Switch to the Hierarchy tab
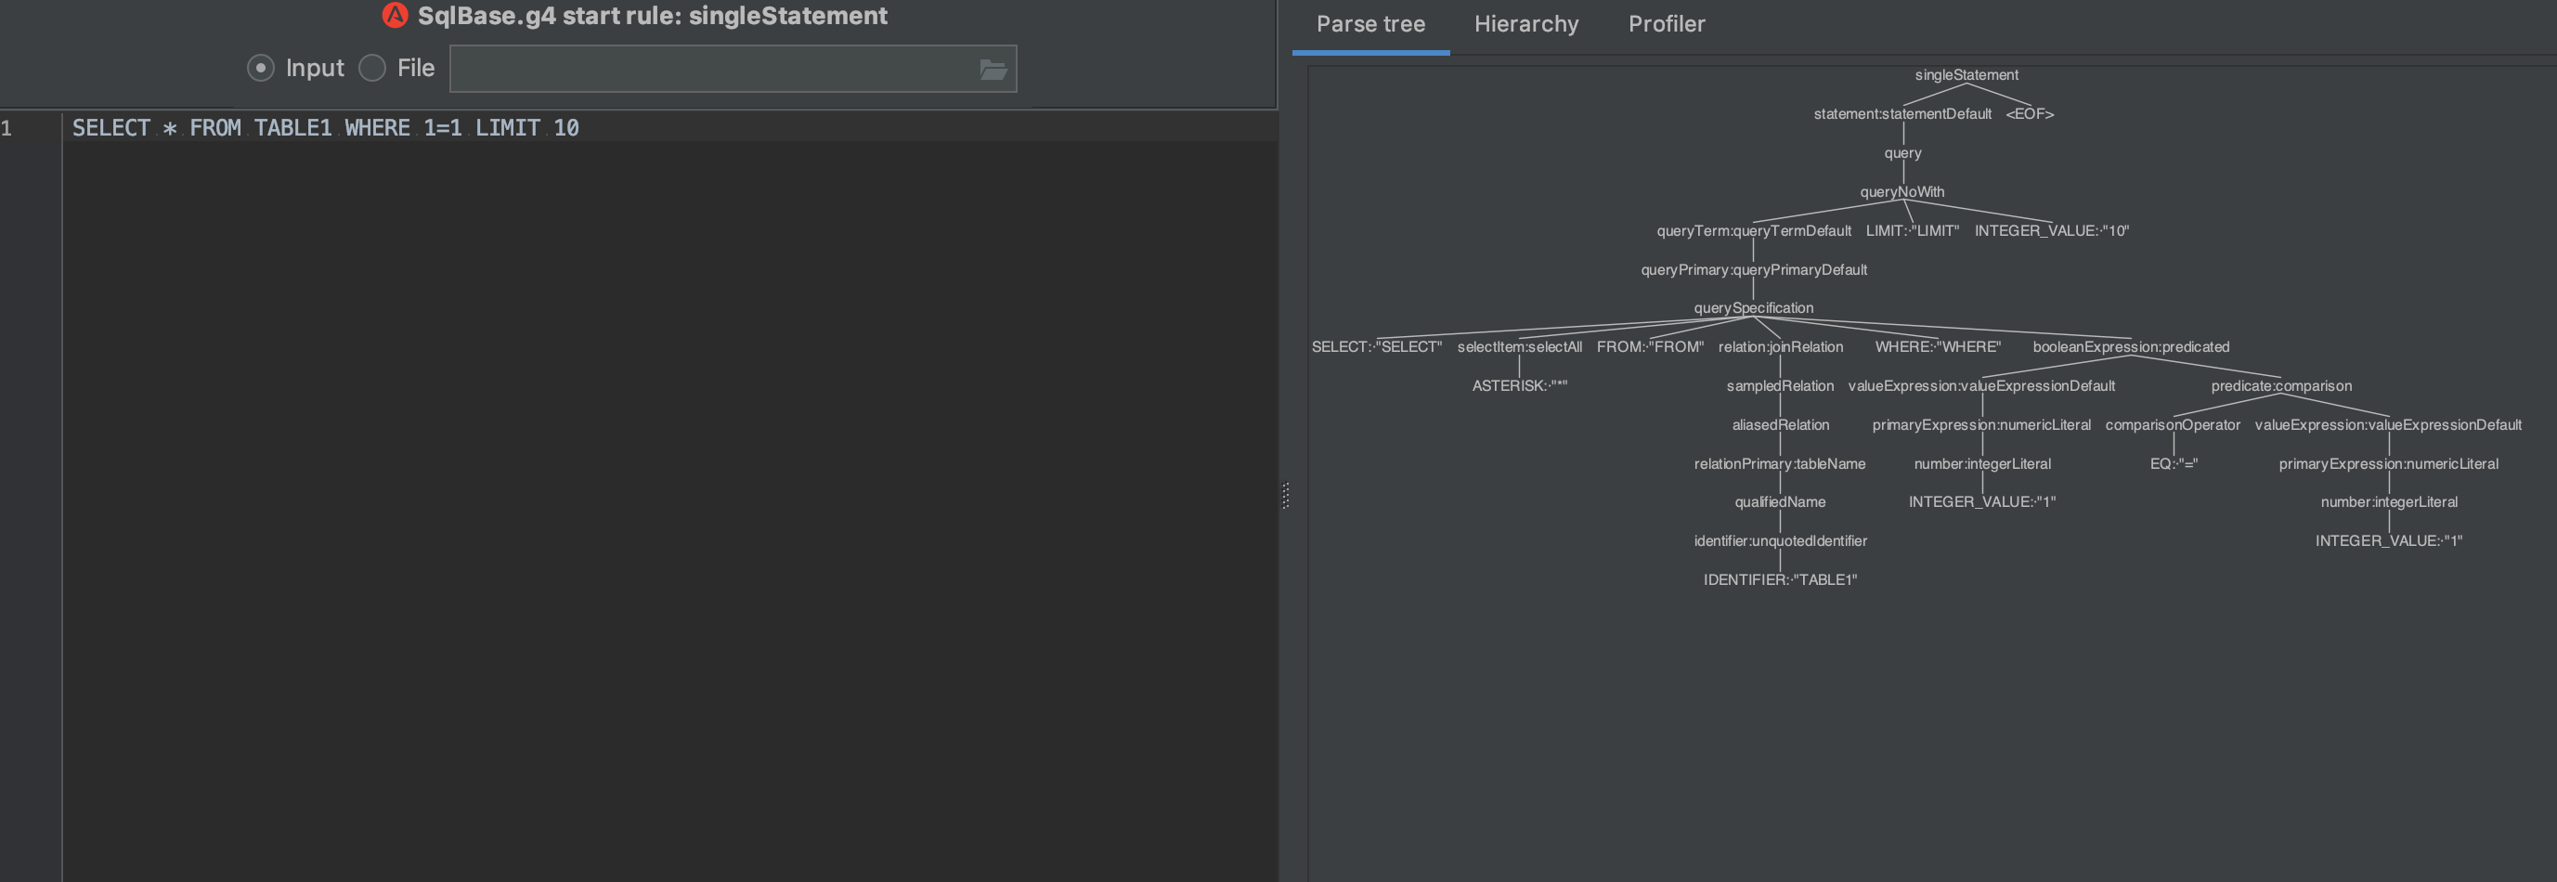Screen dimensions: 2557x882 point(1525,24)
